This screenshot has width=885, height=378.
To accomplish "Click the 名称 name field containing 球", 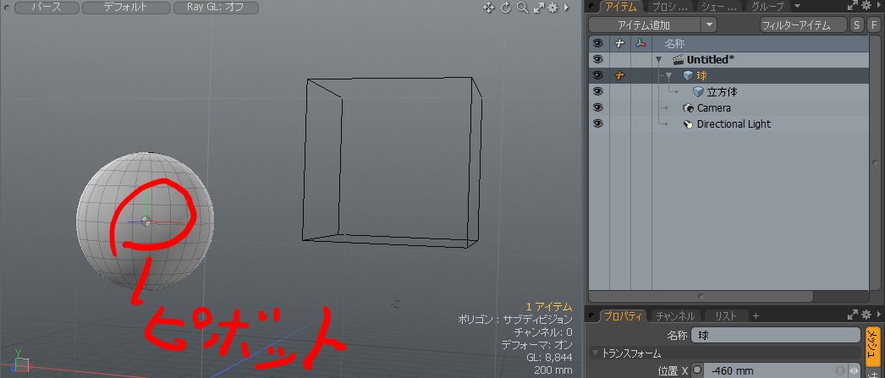I will (x=776, y=335).
